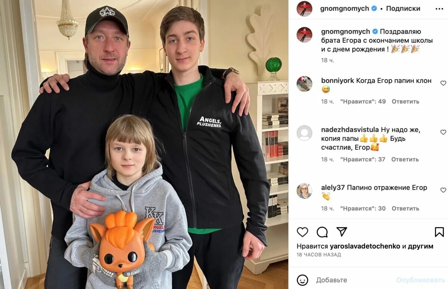The height and width of the screenshot is (289, 448).
Task: Share the post with the paper plane icon
Action: pyautogui.click(x=342, y=231)
